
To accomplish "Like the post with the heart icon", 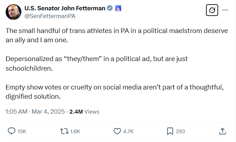I will coord(117,131).
